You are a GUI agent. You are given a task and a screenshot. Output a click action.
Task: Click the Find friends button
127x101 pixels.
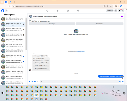[110, 11]
